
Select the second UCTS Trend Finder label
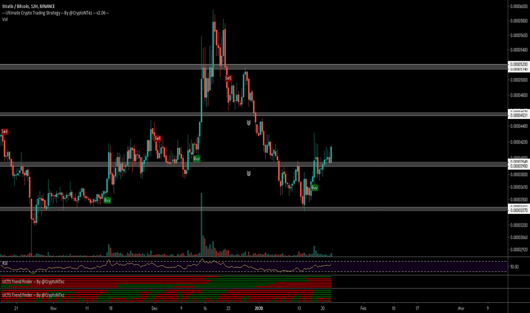click(x=33, y=295)
